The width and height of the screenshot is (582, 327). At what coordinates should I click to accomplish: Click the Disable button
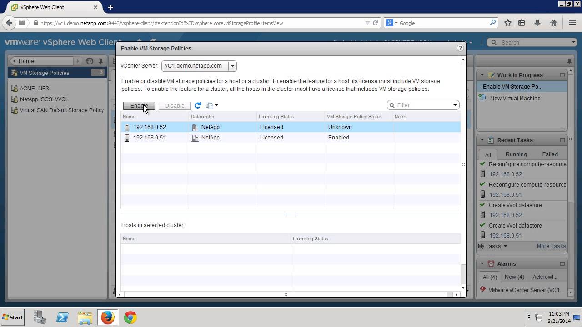click(175, 106)
